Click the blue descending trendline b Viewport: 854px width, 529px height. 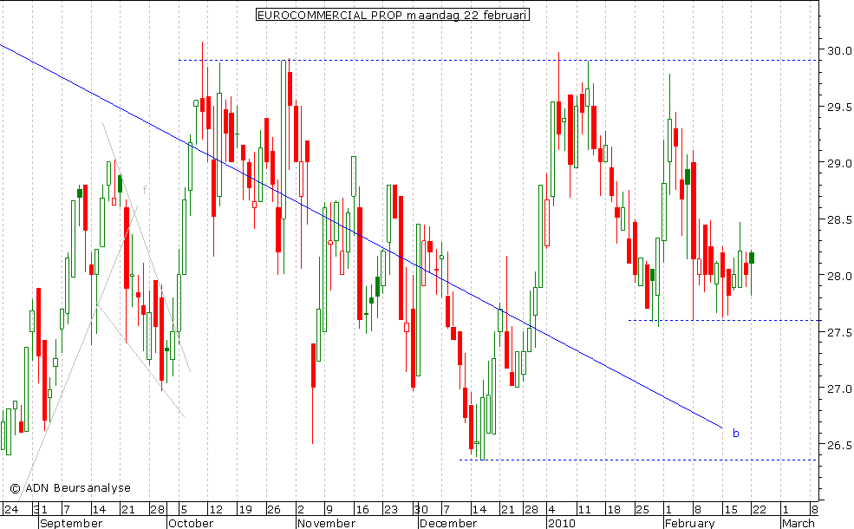click(361, 235)
